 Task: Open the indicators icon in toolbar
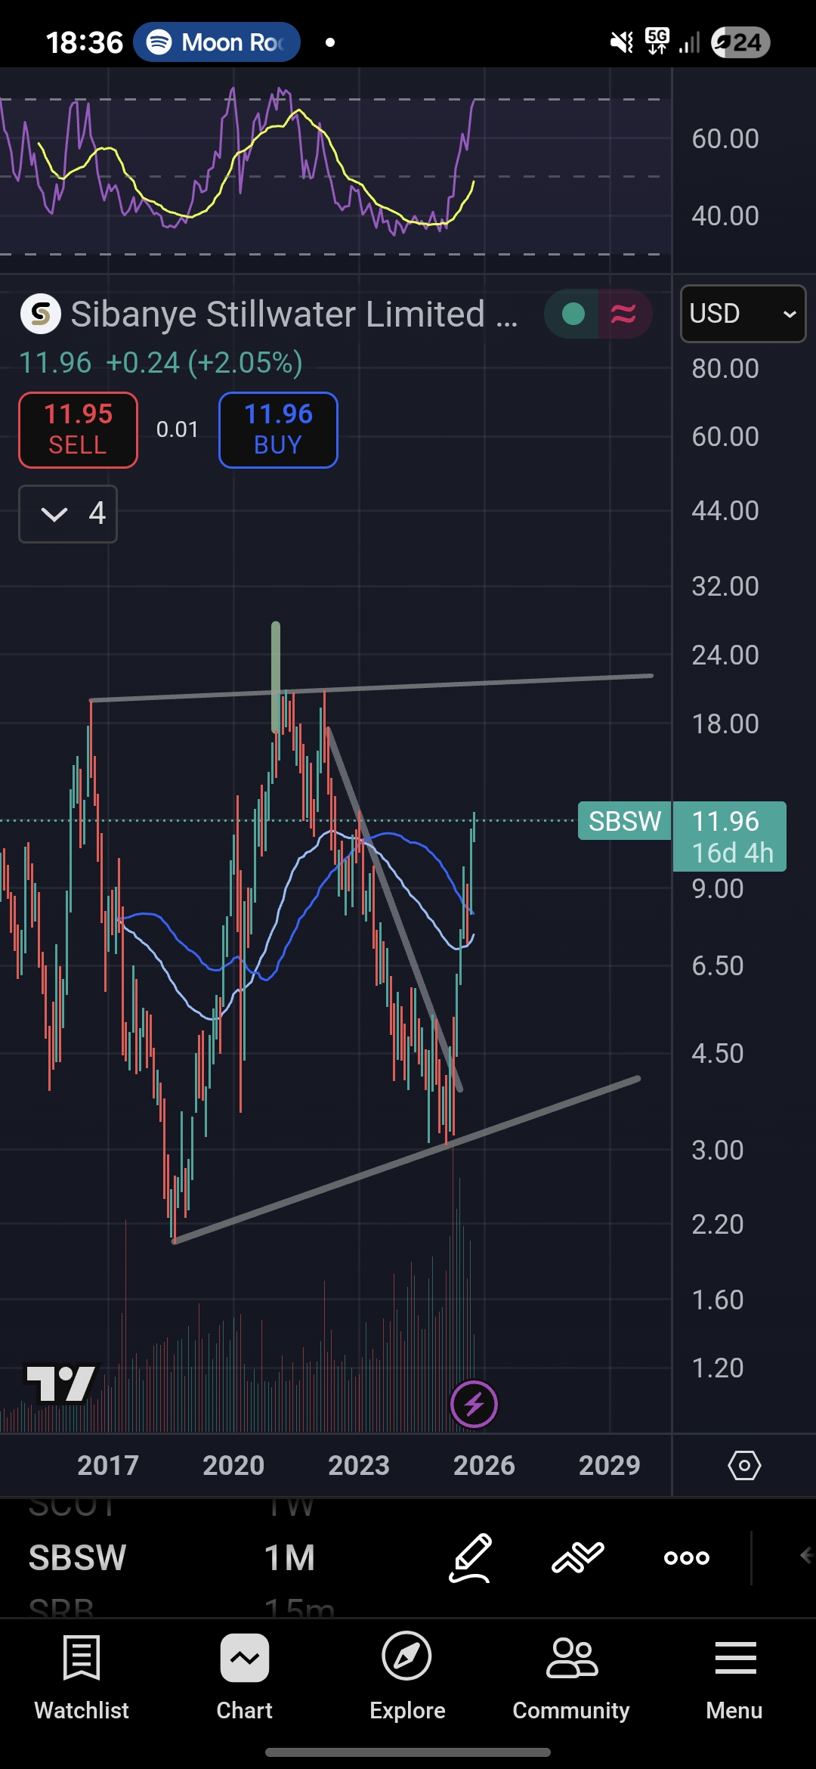pyautogui.click(x=578, y=1557)
